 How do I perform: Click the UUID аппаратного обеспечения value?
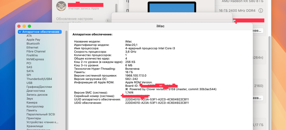pyautogui.click(x=157, y=99)
